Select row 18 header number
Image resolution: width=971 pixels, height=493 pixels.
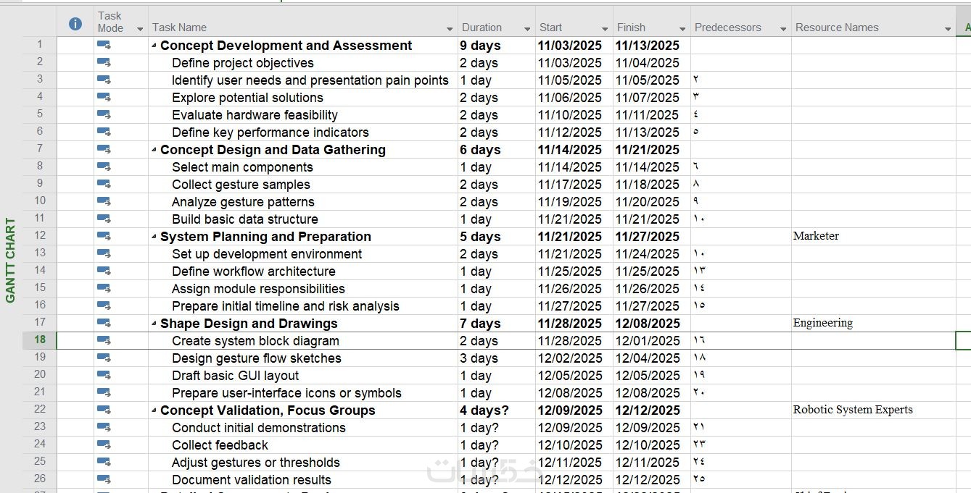pyautogui.click(x=39, y=340)
